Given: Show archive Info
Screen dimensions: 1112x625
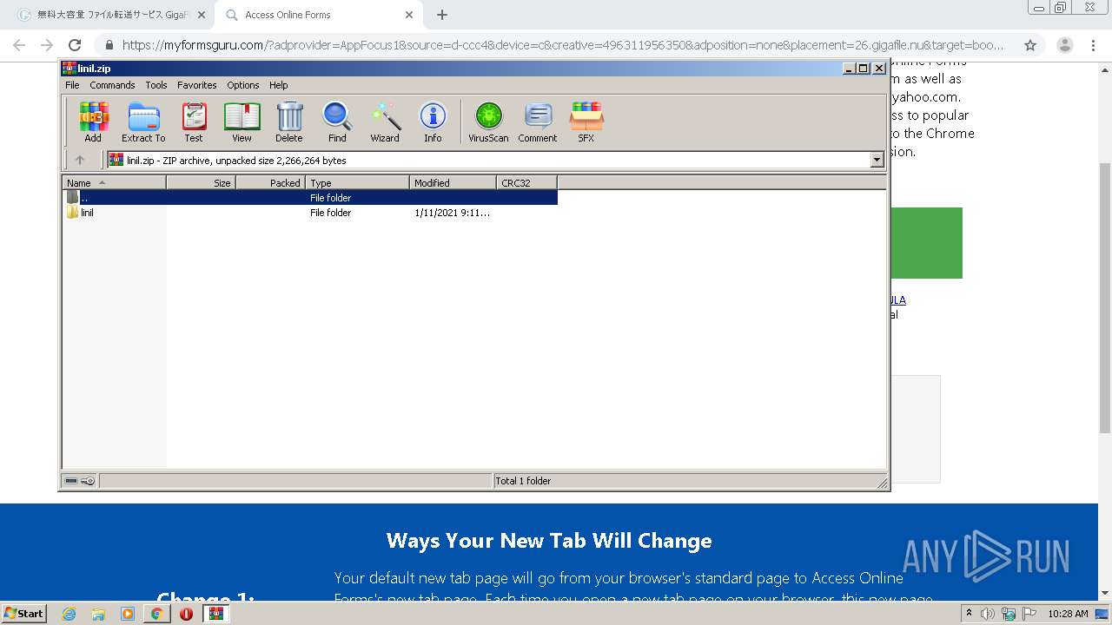Looking at the screenshot, I should (x=433, y=122).
